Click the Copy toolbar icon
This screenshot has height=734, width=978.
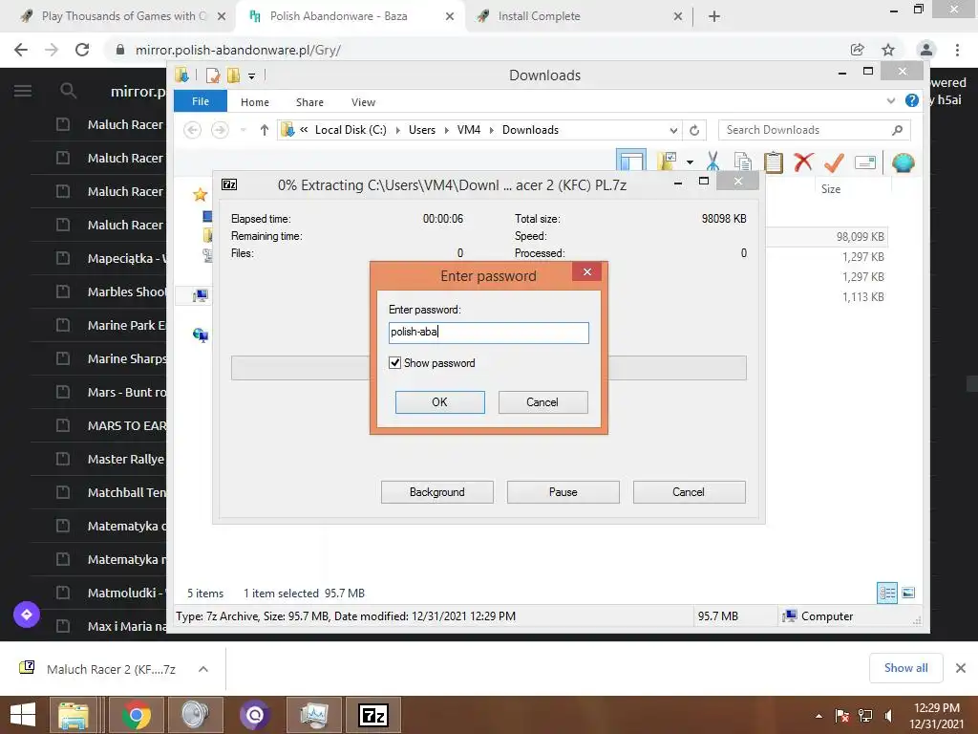pos(742,162)
